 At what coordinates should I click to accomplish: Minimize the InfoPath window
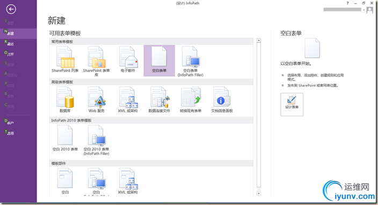coord(355,3)
